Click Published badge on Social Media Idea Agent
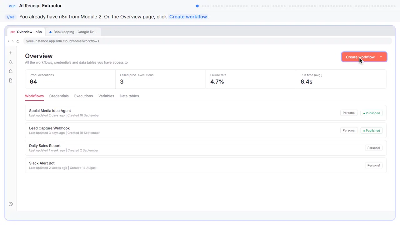The image size is (400, 225). click(372, 113)
